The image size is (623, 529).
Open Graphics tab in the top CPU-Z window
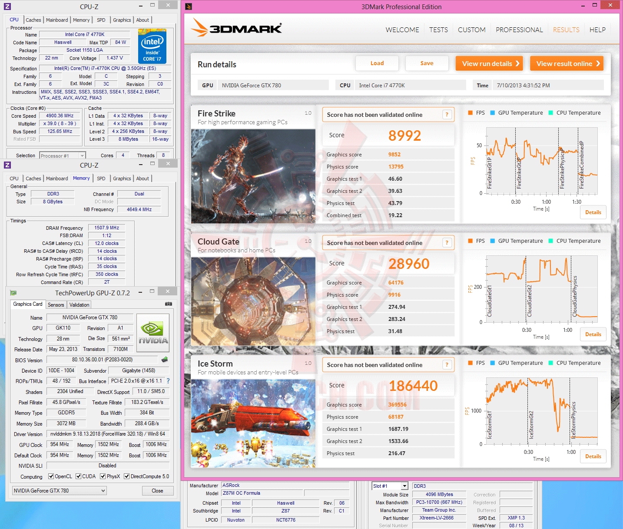122,20
